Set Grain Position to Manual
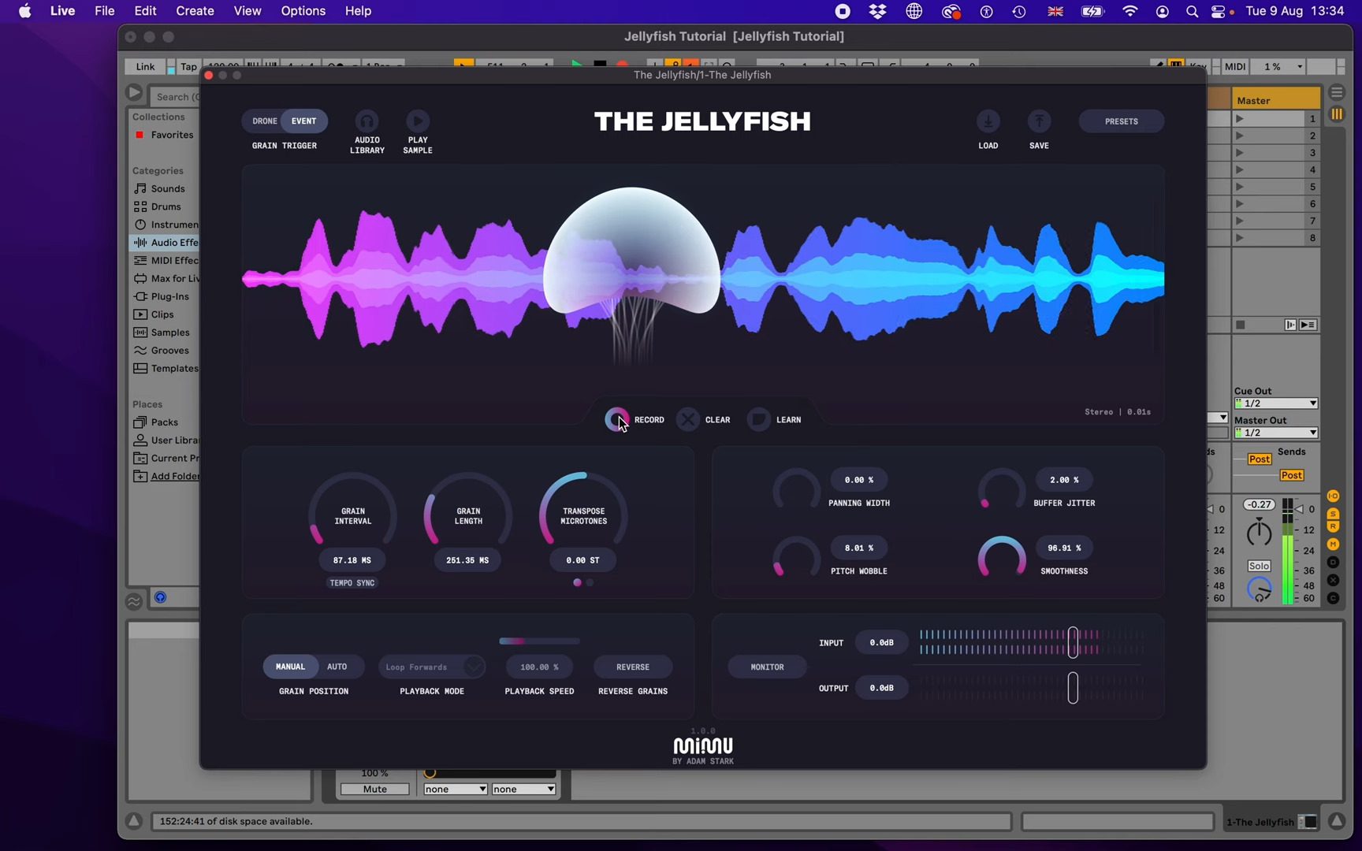Screen dimensions: 1362x851 click(290, 667)
